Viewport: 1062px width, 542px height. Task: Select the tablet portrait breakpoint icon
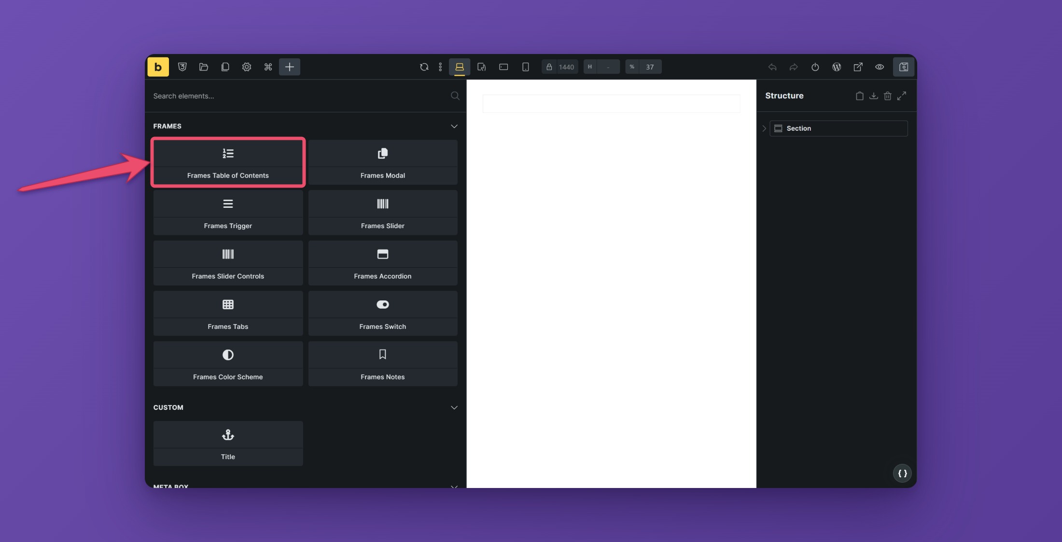click(x=481, y=67)
